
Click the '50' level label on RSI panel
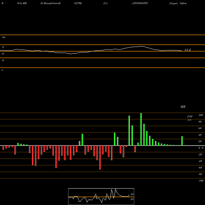coord(3,54)
